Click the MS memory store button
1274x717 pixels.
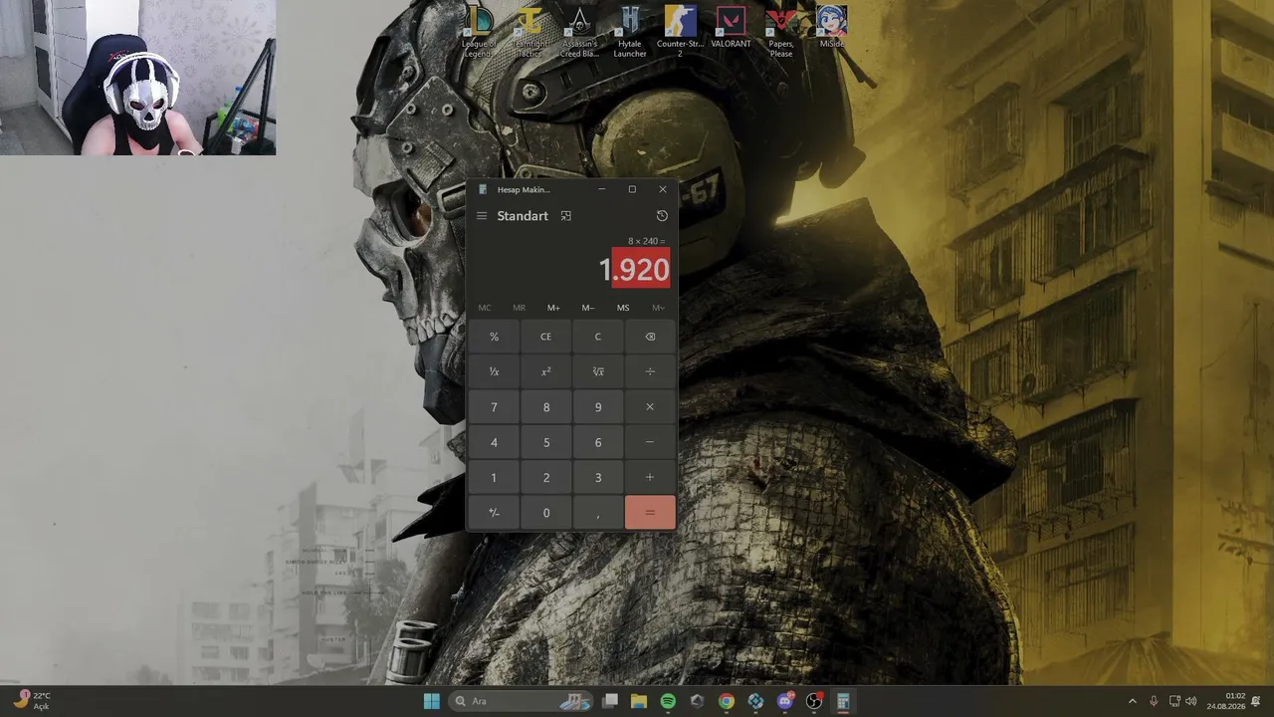point(623,308)
